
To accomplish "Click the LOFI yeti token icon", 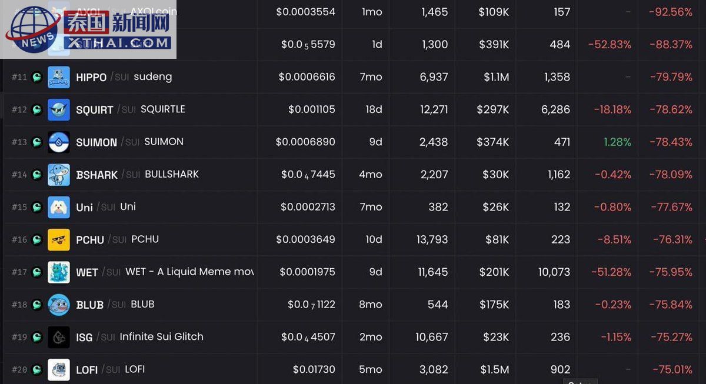I will pos(59,370).
